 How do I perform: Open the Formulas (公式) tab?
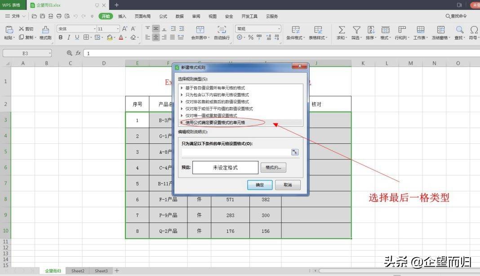(163, 16)
